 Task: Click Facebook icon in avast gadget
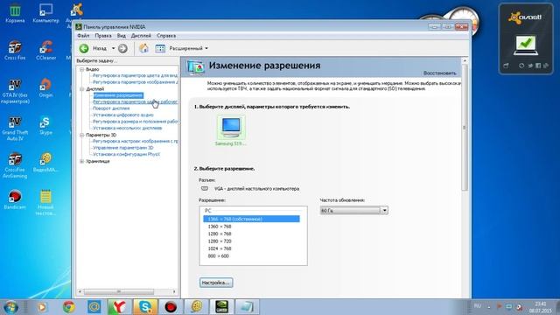coord(538,66)
